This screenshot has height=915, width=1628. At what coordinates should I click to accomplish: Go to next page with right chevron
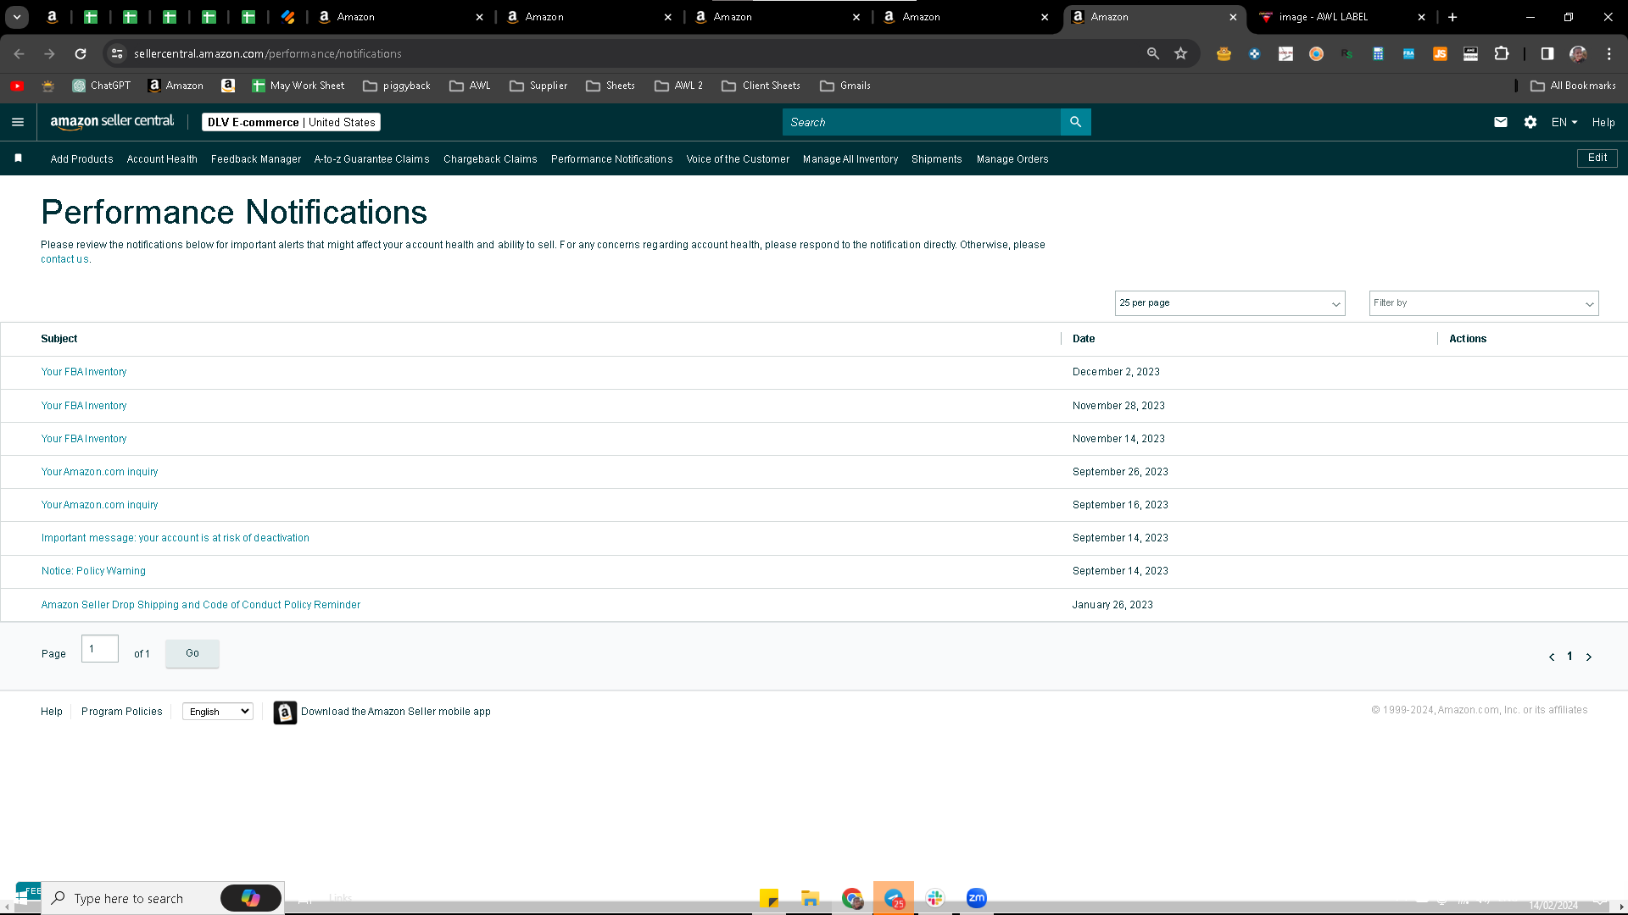(1589, 657)
